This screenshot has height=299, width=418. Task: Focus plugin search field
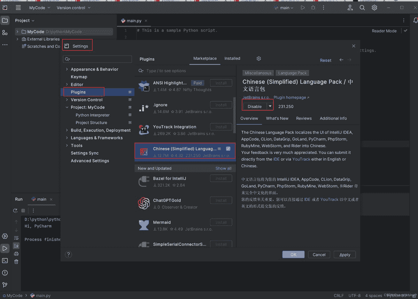coord(185,71)
